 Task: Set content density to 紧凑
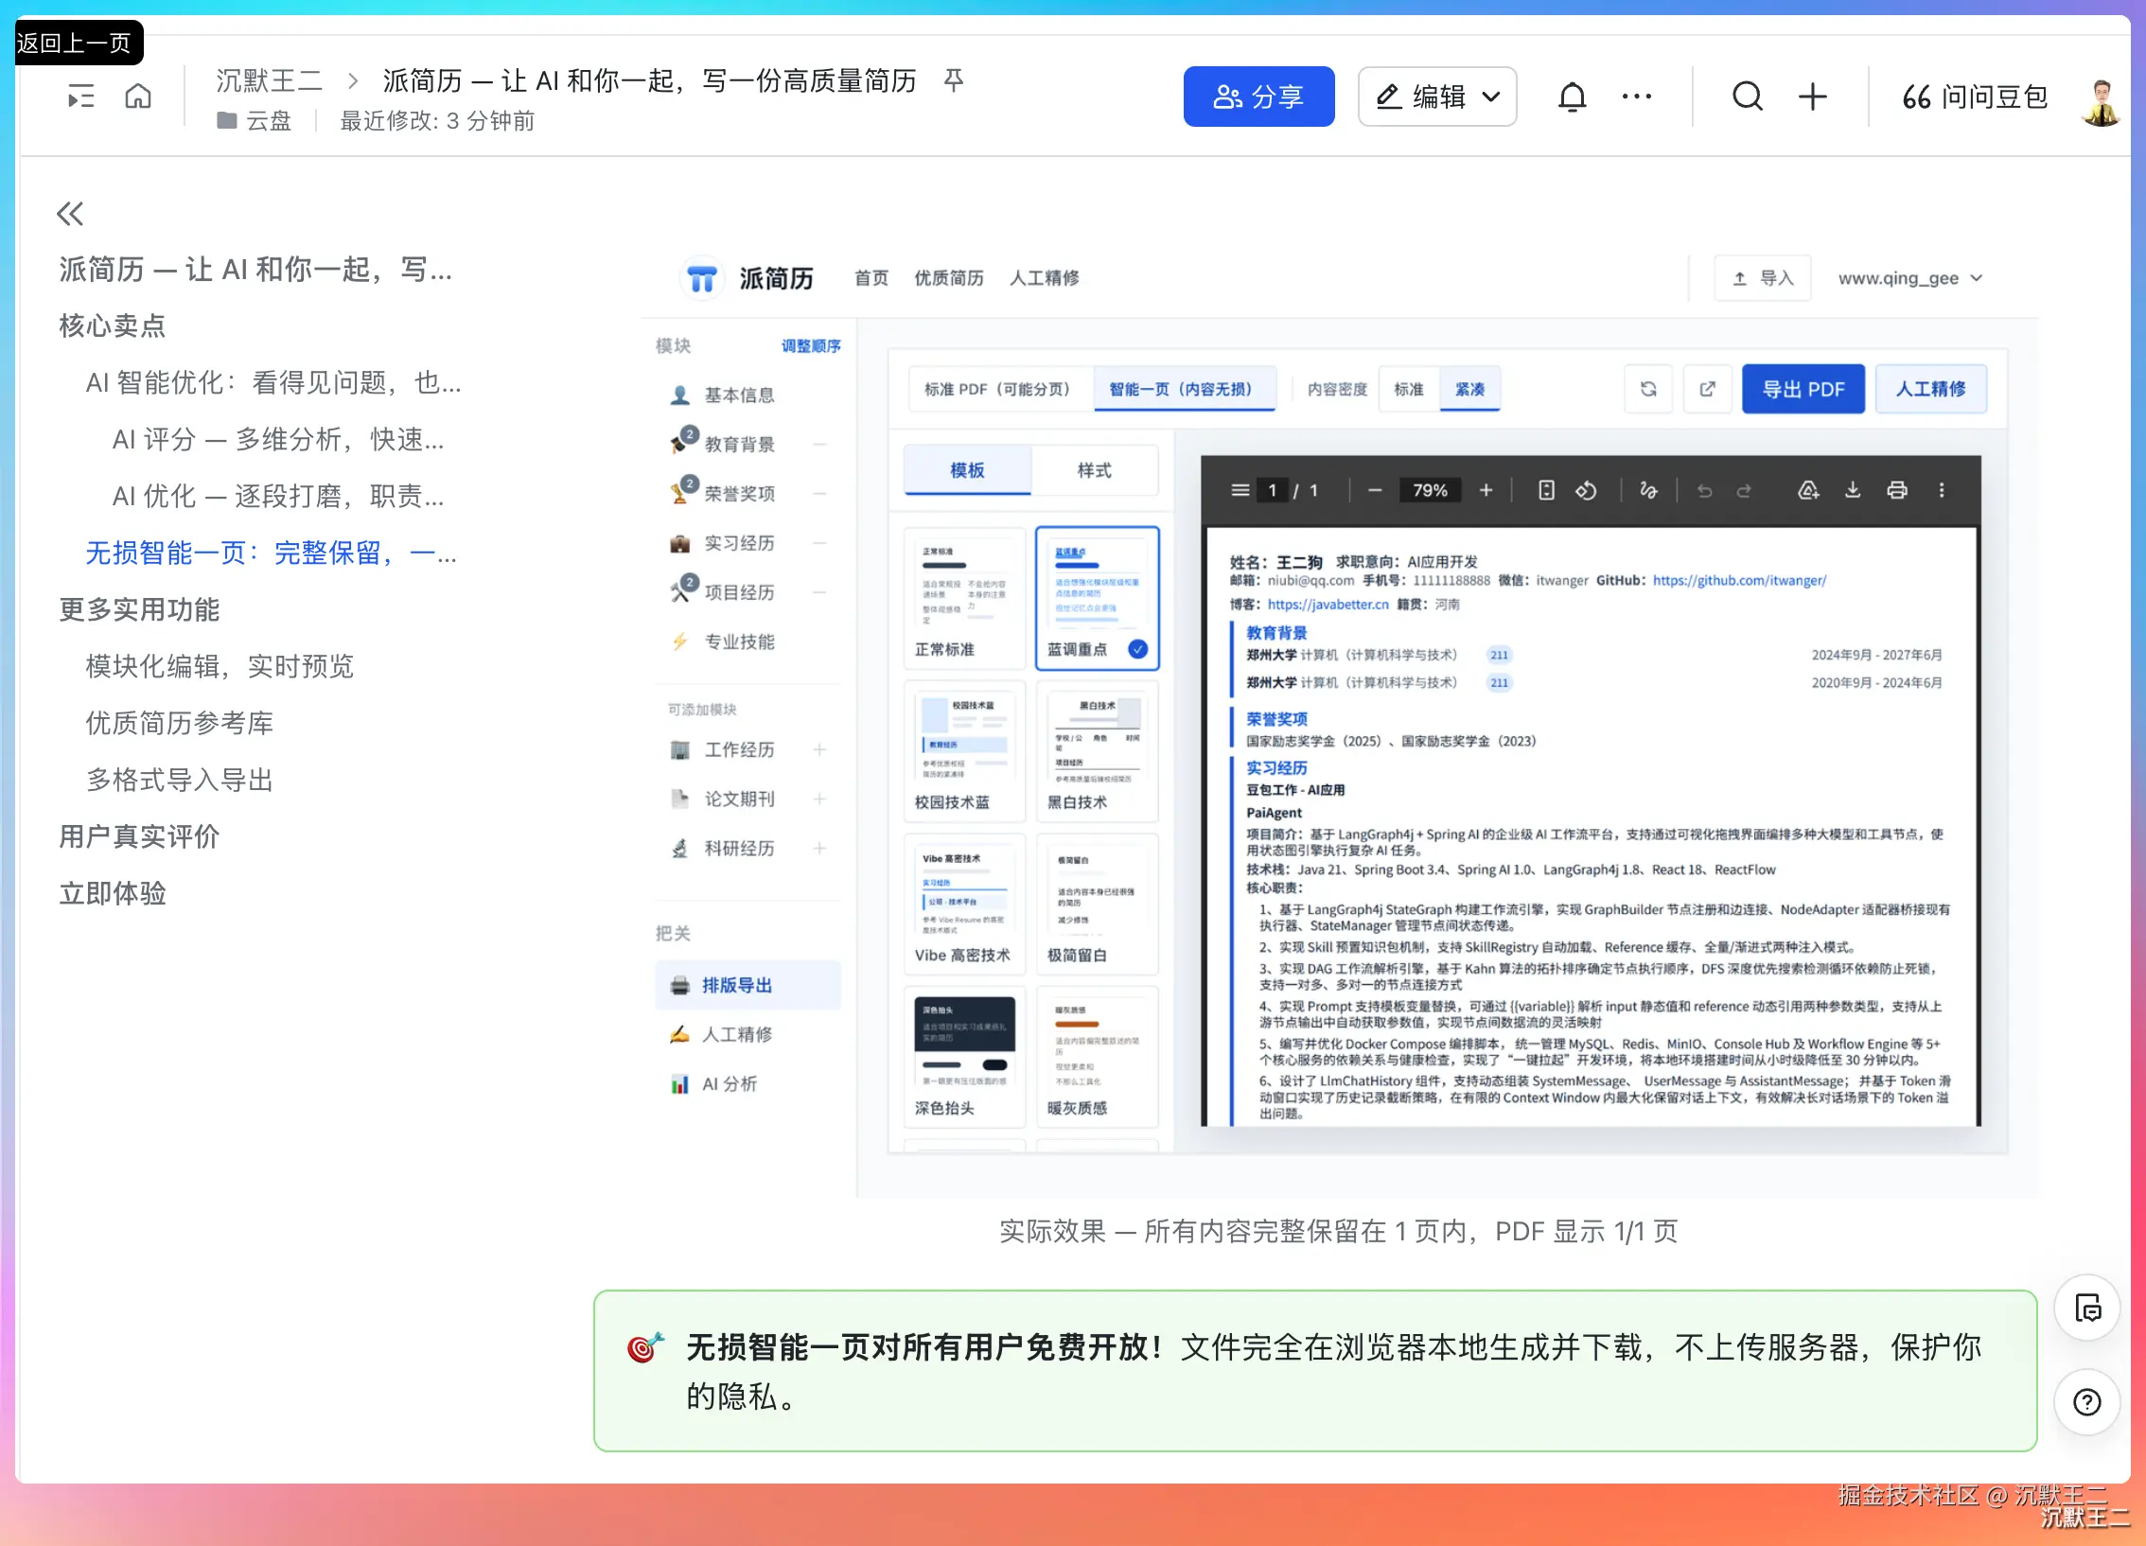pos(1469,389)
